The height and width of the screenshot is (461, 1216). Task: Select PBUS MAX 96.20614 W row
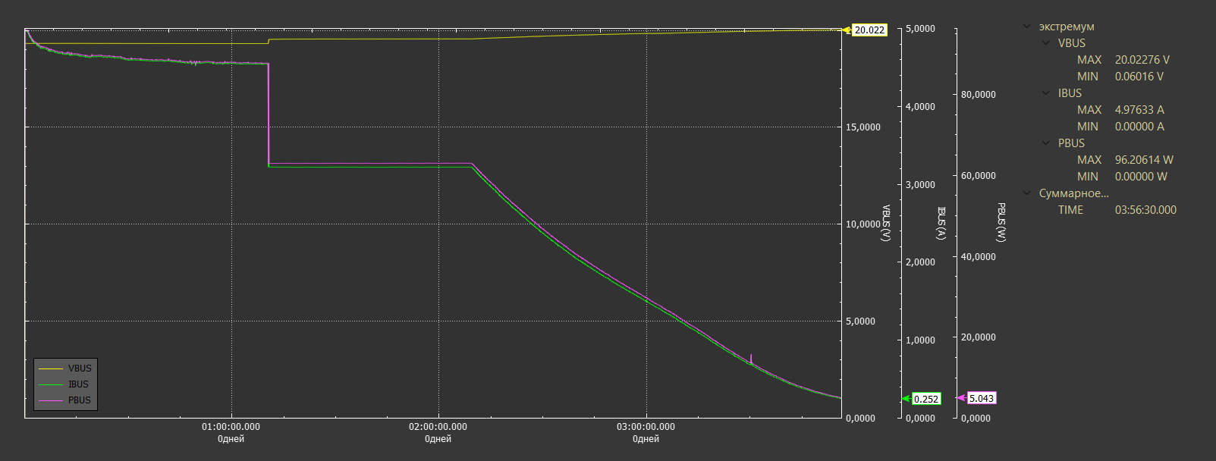(x=1125, y=160)
